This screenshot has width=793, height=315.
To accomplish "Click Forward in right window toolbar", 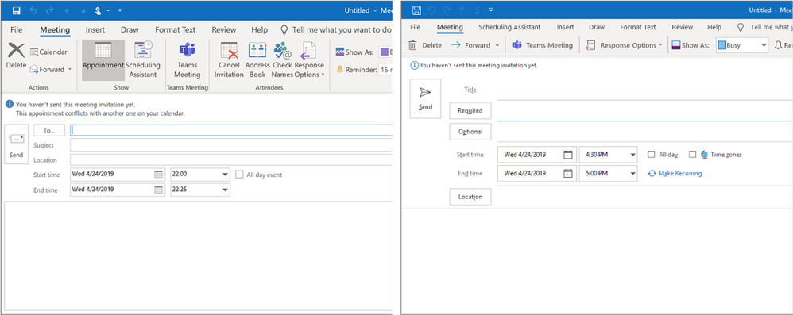I will click(470, 45).
